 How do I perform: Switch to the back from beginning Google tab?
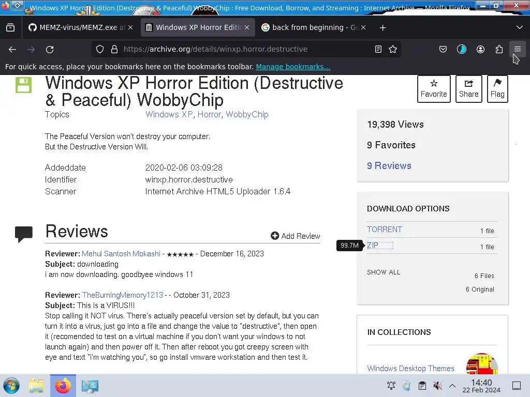[314, 27]
